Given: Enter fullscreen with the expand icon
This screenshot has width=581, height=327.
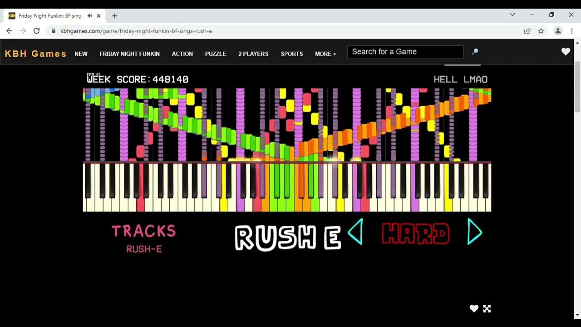Looking at the screenshot, I should [487, 309].
